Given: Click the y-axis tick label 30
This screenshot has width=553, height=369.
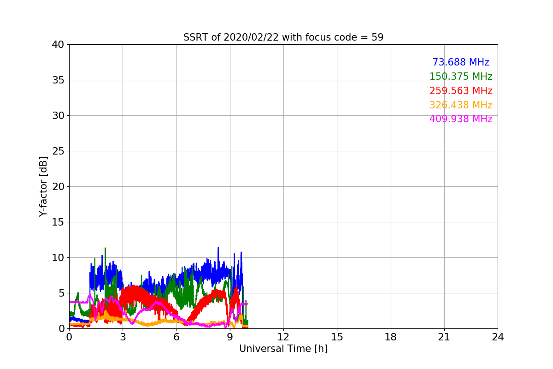Looking at the screenshot, I should pos(58,116).
